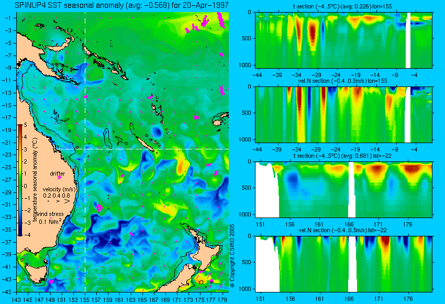
Task: Click the '5' label at the color bar top
Action: [x=26, y=125]
